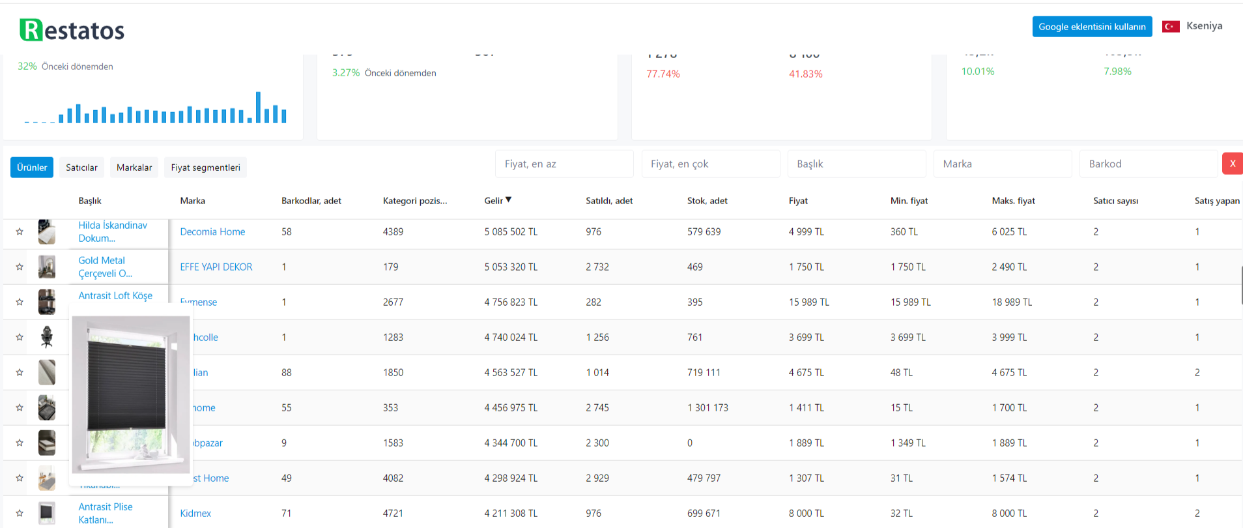This screenshot has width=1243, height=528.
Task: Sort by the Marka column header
Action: coord(192,201)
